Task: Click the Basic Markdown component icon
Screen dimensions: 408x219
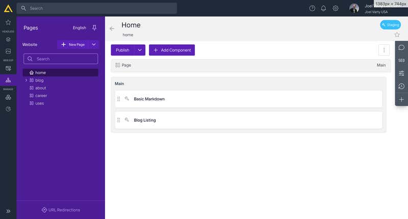Action: (x=126, y=99)
